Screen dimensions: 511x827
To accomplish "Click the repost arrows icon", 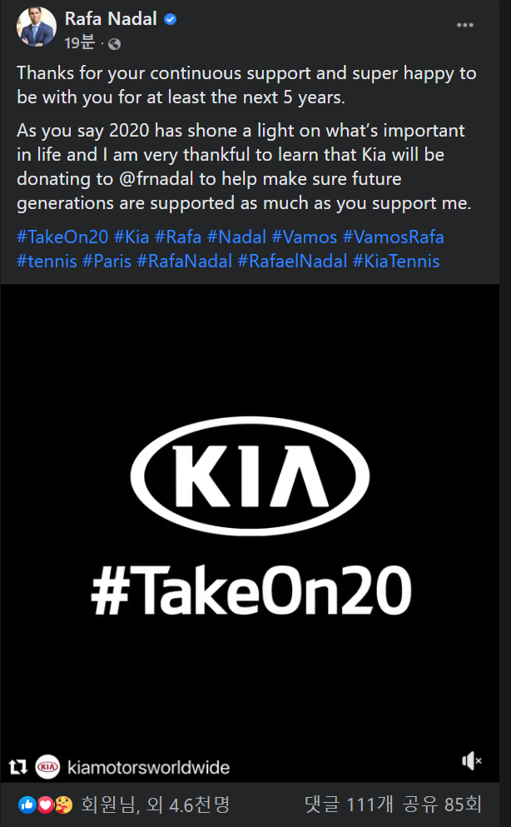I will point(17,766).
